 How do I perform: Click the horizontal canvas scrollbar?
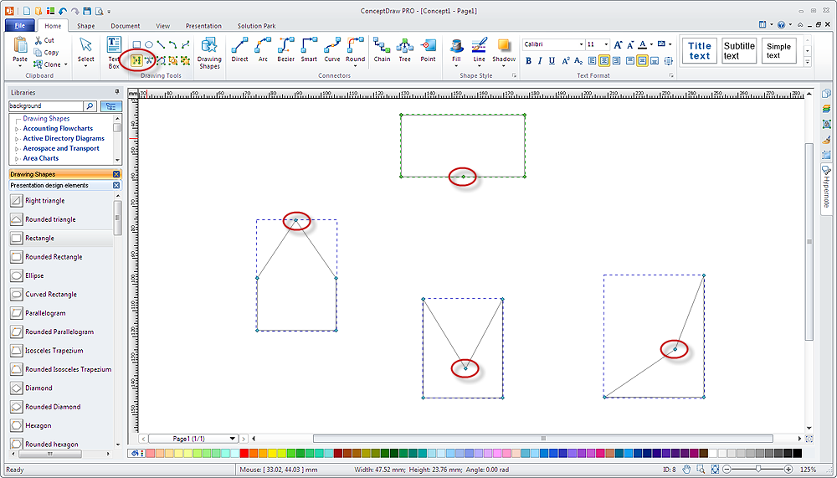point(543,439)
